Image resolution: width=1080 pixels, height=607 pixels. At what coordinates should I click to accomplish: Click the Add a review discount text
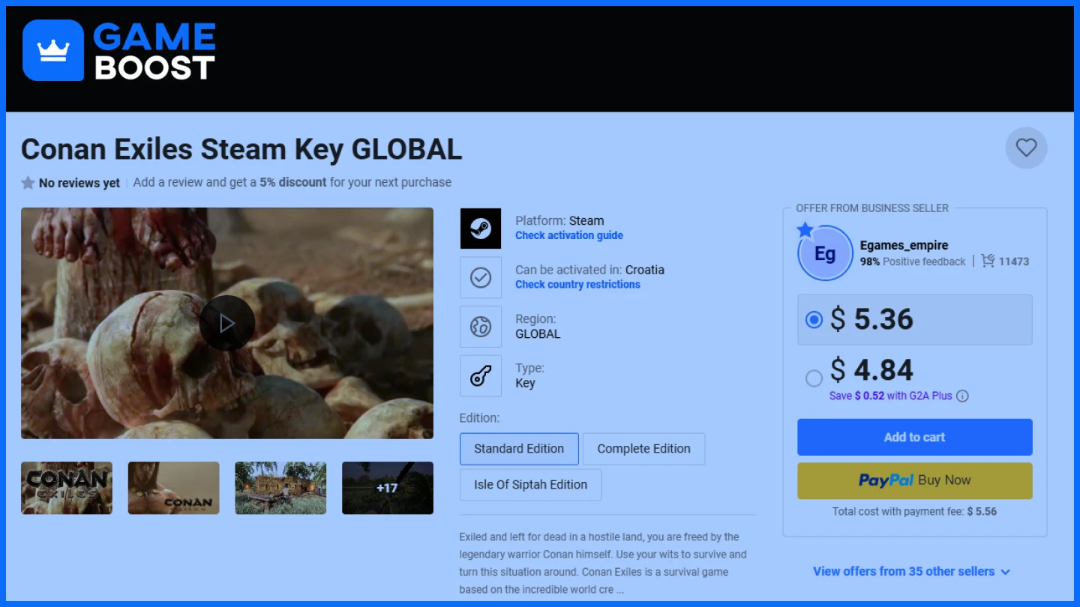tap(292, 182)
